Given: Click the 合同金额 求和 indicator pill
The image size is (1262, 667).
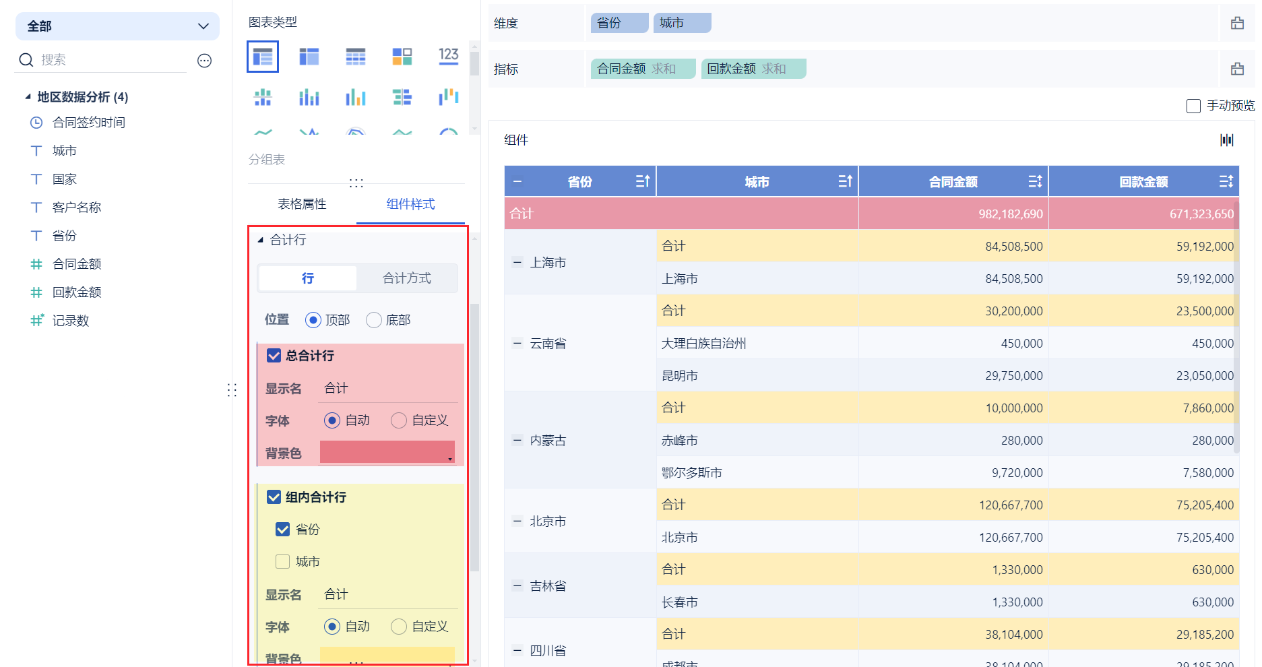Looking at the screenshot, I should tap(643, 69).
